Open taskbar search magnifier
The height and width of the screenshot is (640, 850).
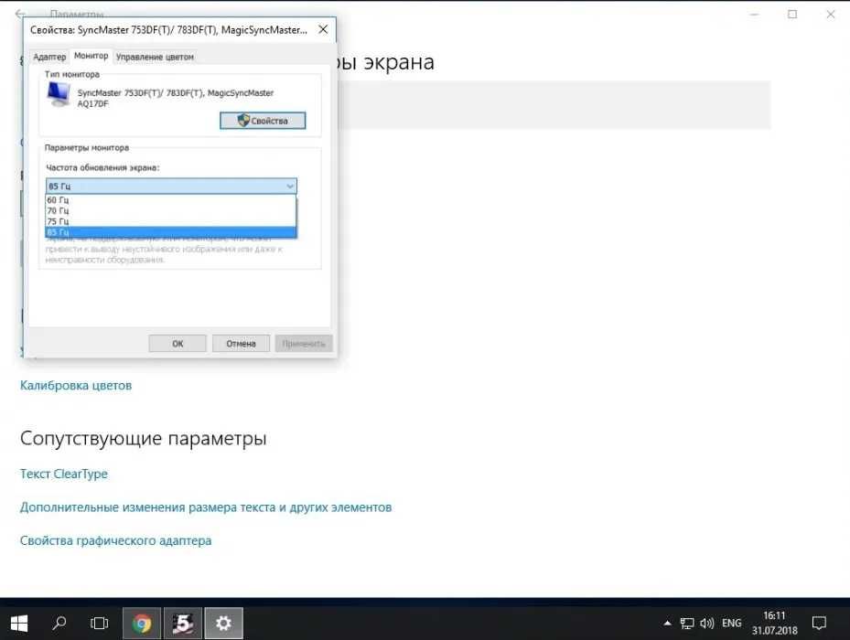(x=59, y=624)
